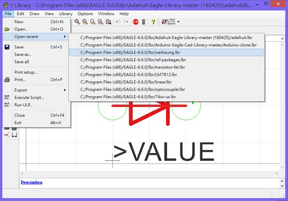Choose Run ULP... from the File menu
288x201 pixels.
click(37, 105)
